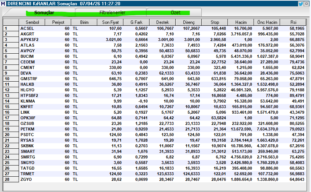Select the SMART symbol
This screenshot has width=311, height=192.
28,151
